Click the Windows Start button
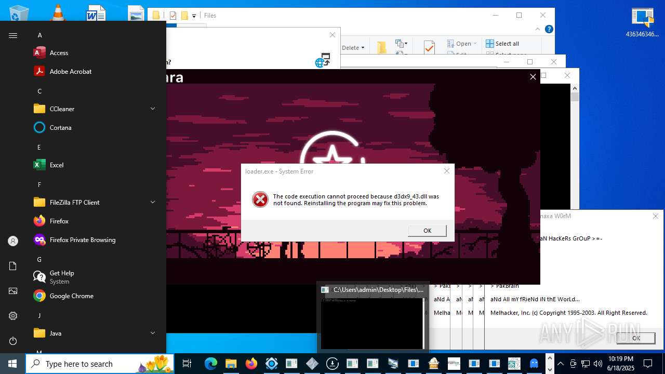665x374 pixels. 12,364
